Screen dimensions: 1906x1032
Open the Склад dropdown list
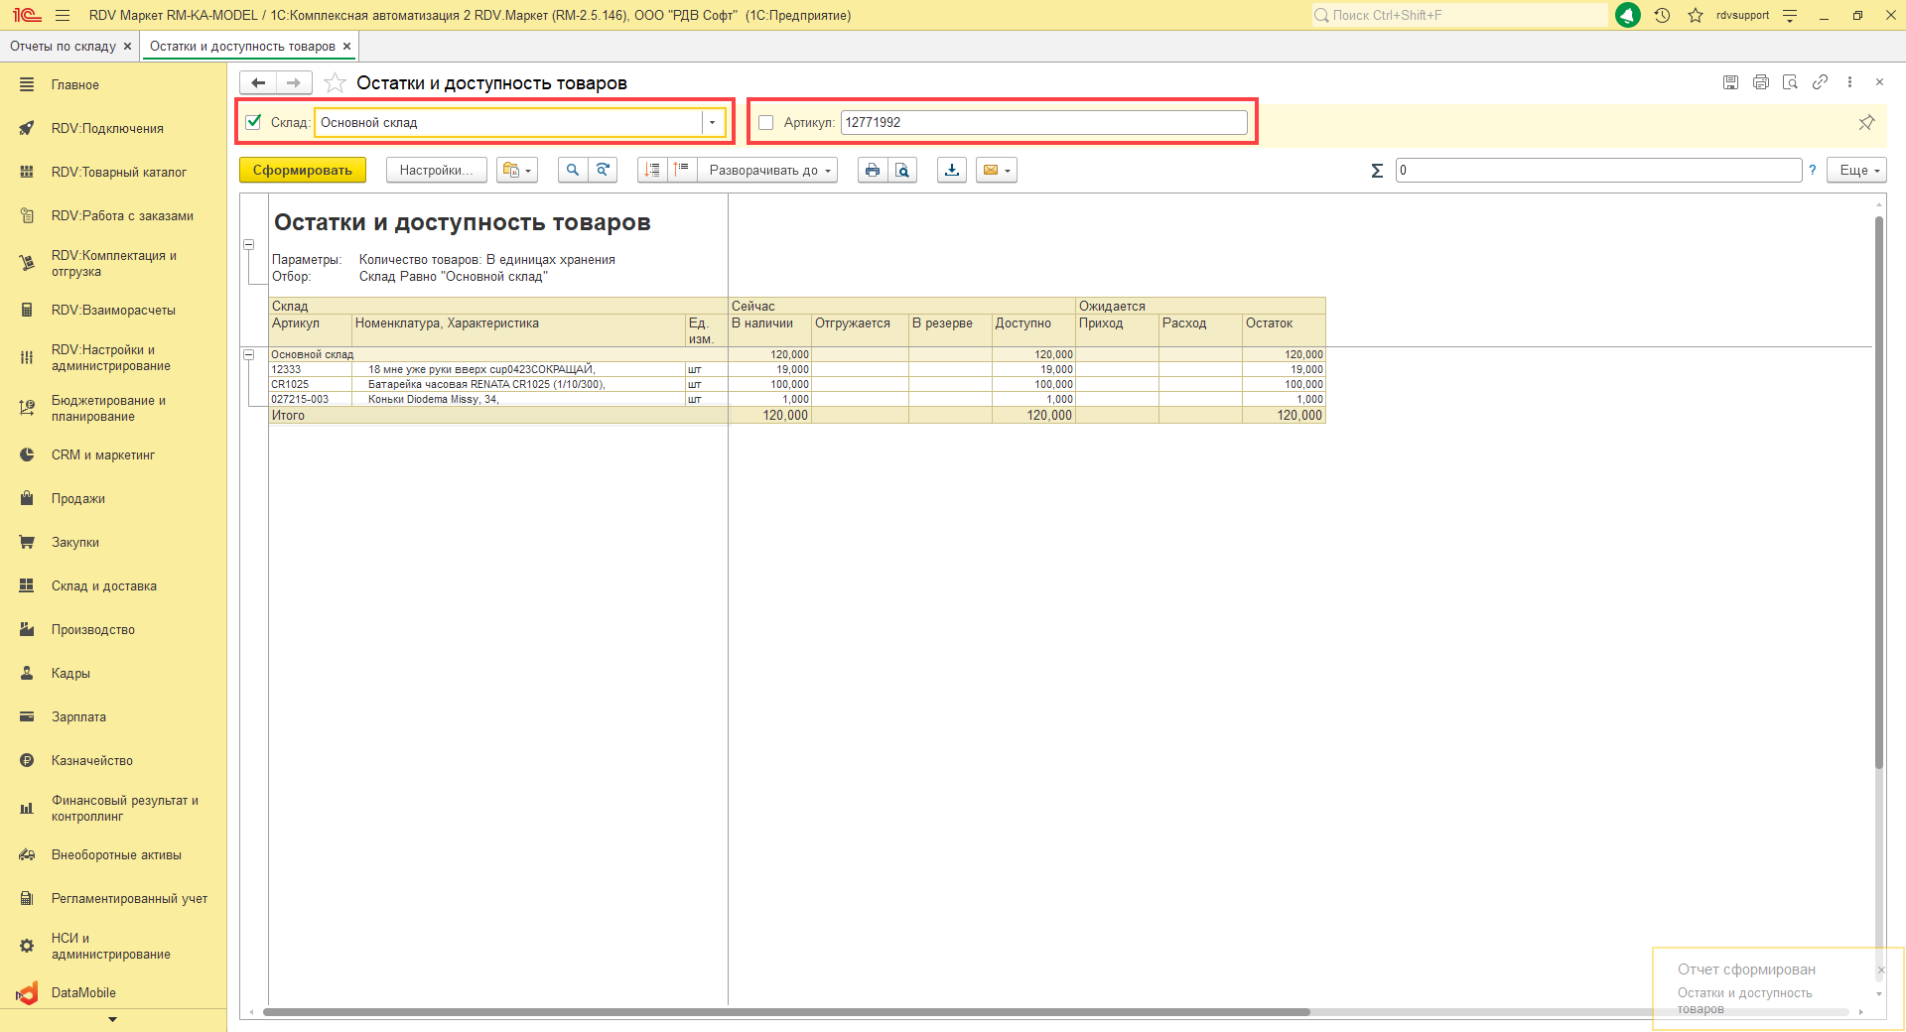(712, 122)
